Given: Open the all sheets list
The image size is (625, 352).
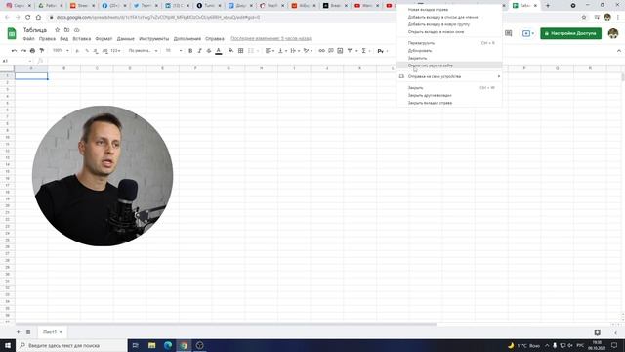Looking at the screenshot, I should [x=28, y=332].
